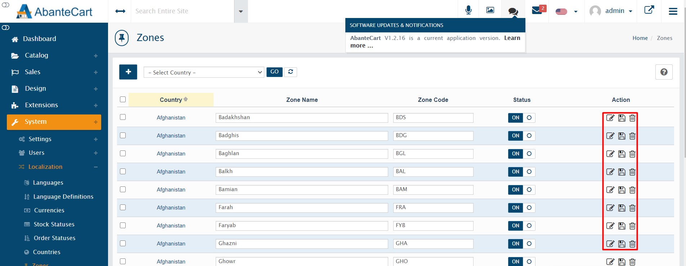Check the Badakhshan row checkbox
Image resolution: width=686 pixels, height=266 pixels.
(123, 117)
